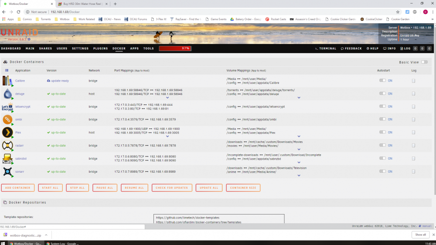
Task: Show more bookmarks chevron
Action: click(433, 19)
